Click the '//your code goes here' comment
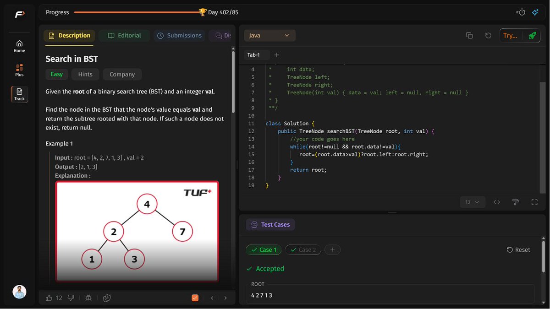The height and width of the screenshot is (309, 550). click(x=322, y=139)
